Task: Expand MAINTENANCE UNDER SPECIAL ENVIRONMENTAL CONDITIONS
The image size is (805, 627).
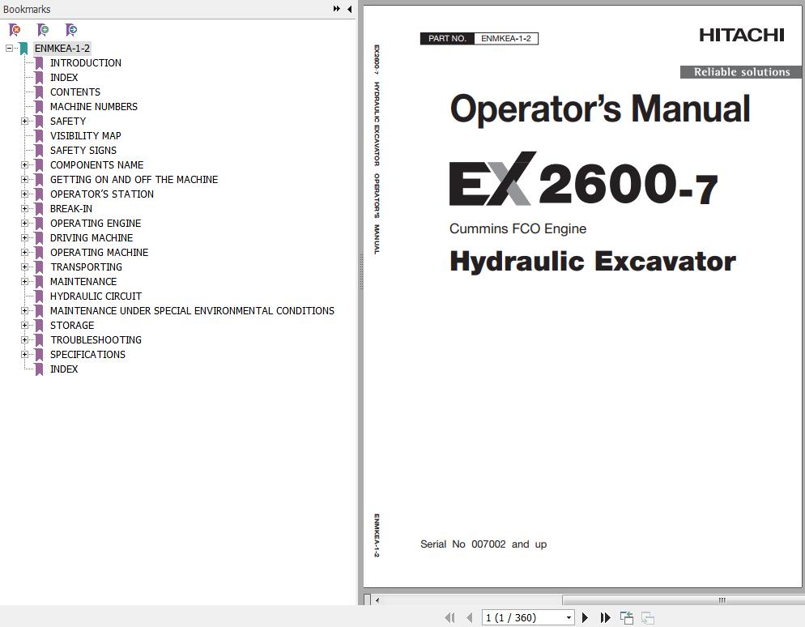Action: 24,311
